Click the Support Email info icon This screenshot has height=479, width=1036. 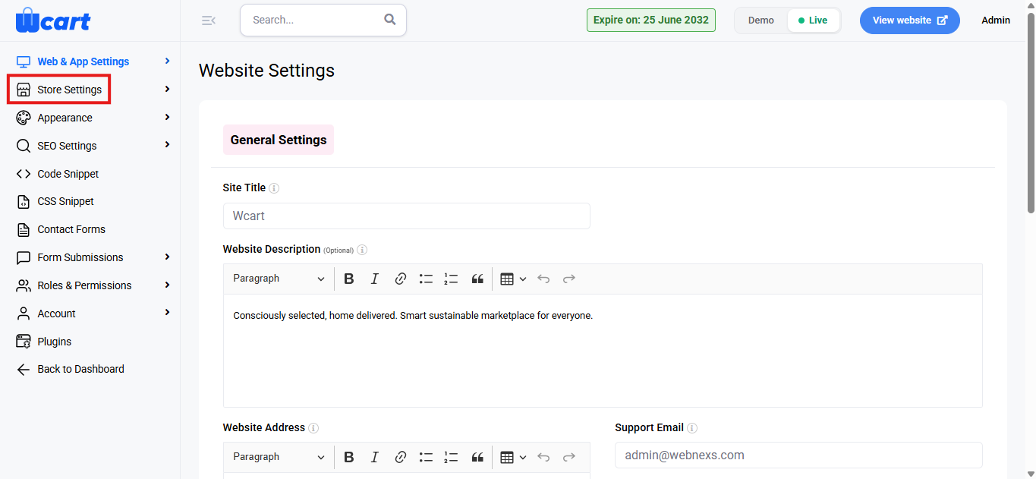(x=692, y=428)
